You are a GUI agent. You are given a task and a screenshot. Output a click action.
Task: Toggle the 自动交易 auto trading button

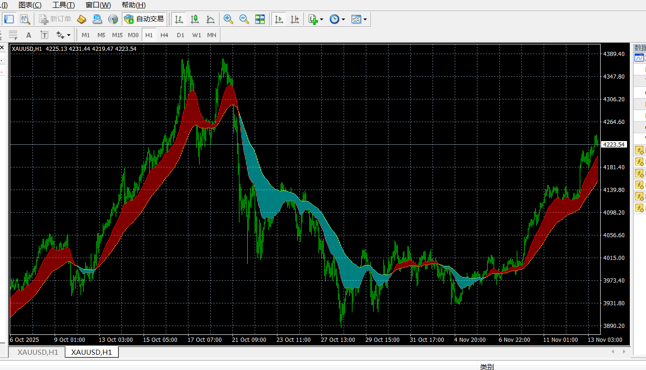144,19
